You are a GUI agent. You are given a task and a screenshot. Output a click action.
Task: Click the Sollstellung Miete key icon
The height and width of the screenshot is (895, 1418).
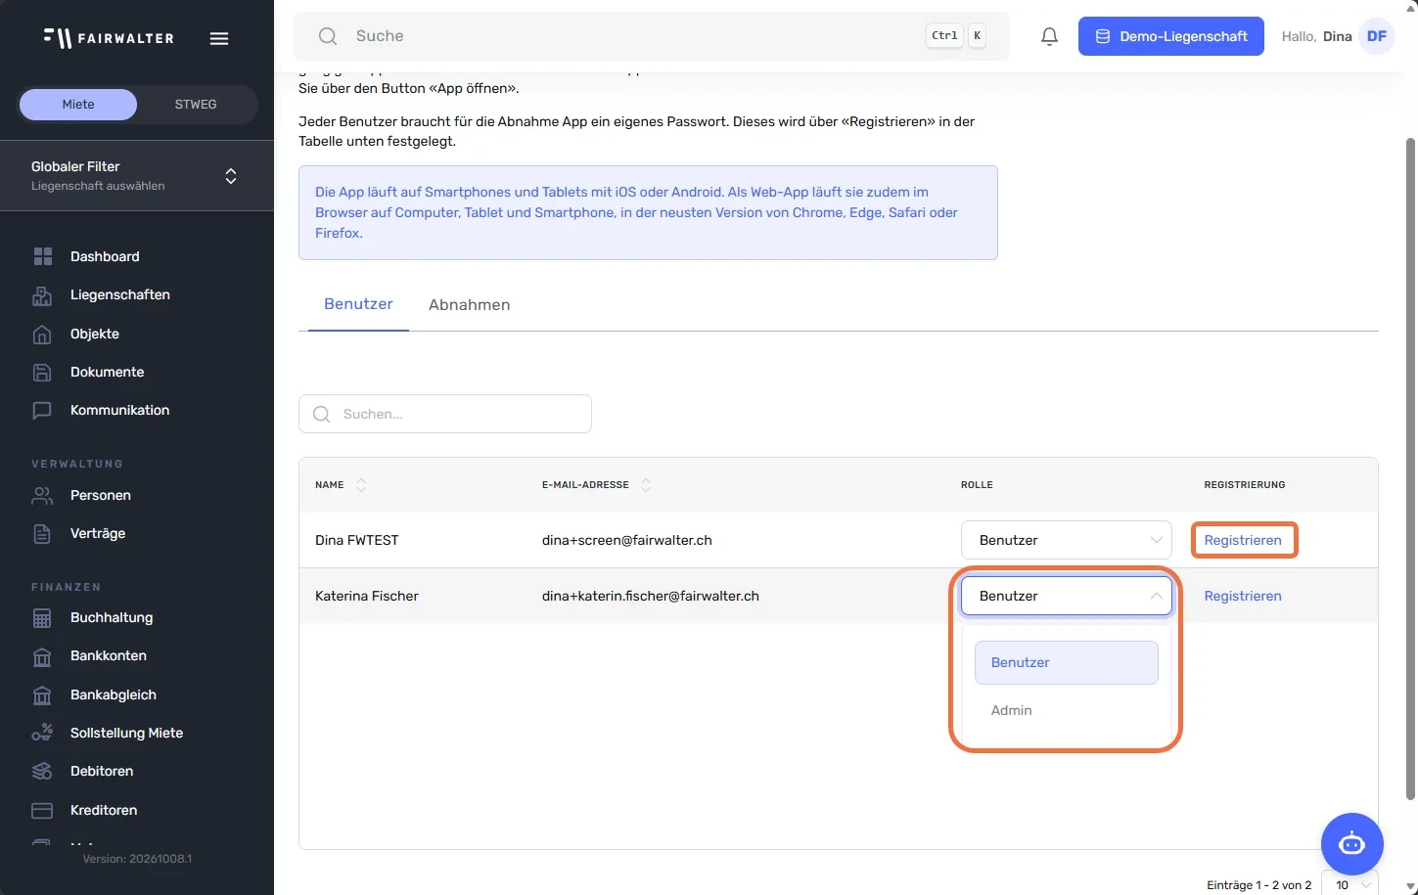[x=42, y=733]
